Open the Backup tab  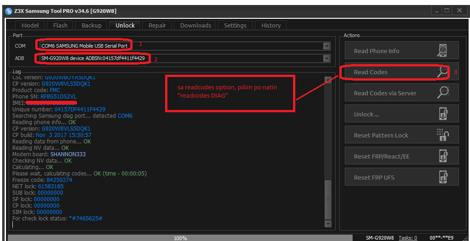tap(91, 26)
